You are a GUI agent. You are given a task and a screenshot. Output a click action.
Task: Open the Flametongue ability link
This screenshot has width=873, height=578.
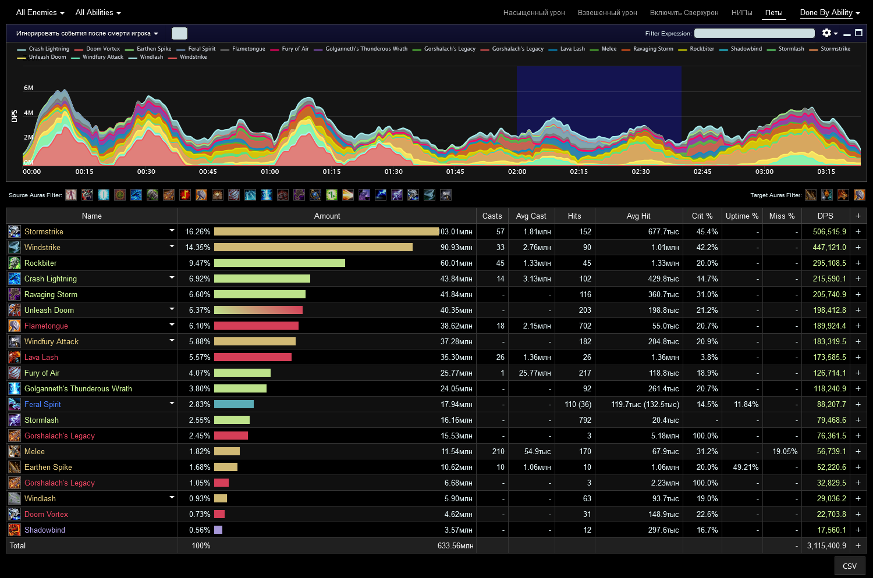(46, 326)
